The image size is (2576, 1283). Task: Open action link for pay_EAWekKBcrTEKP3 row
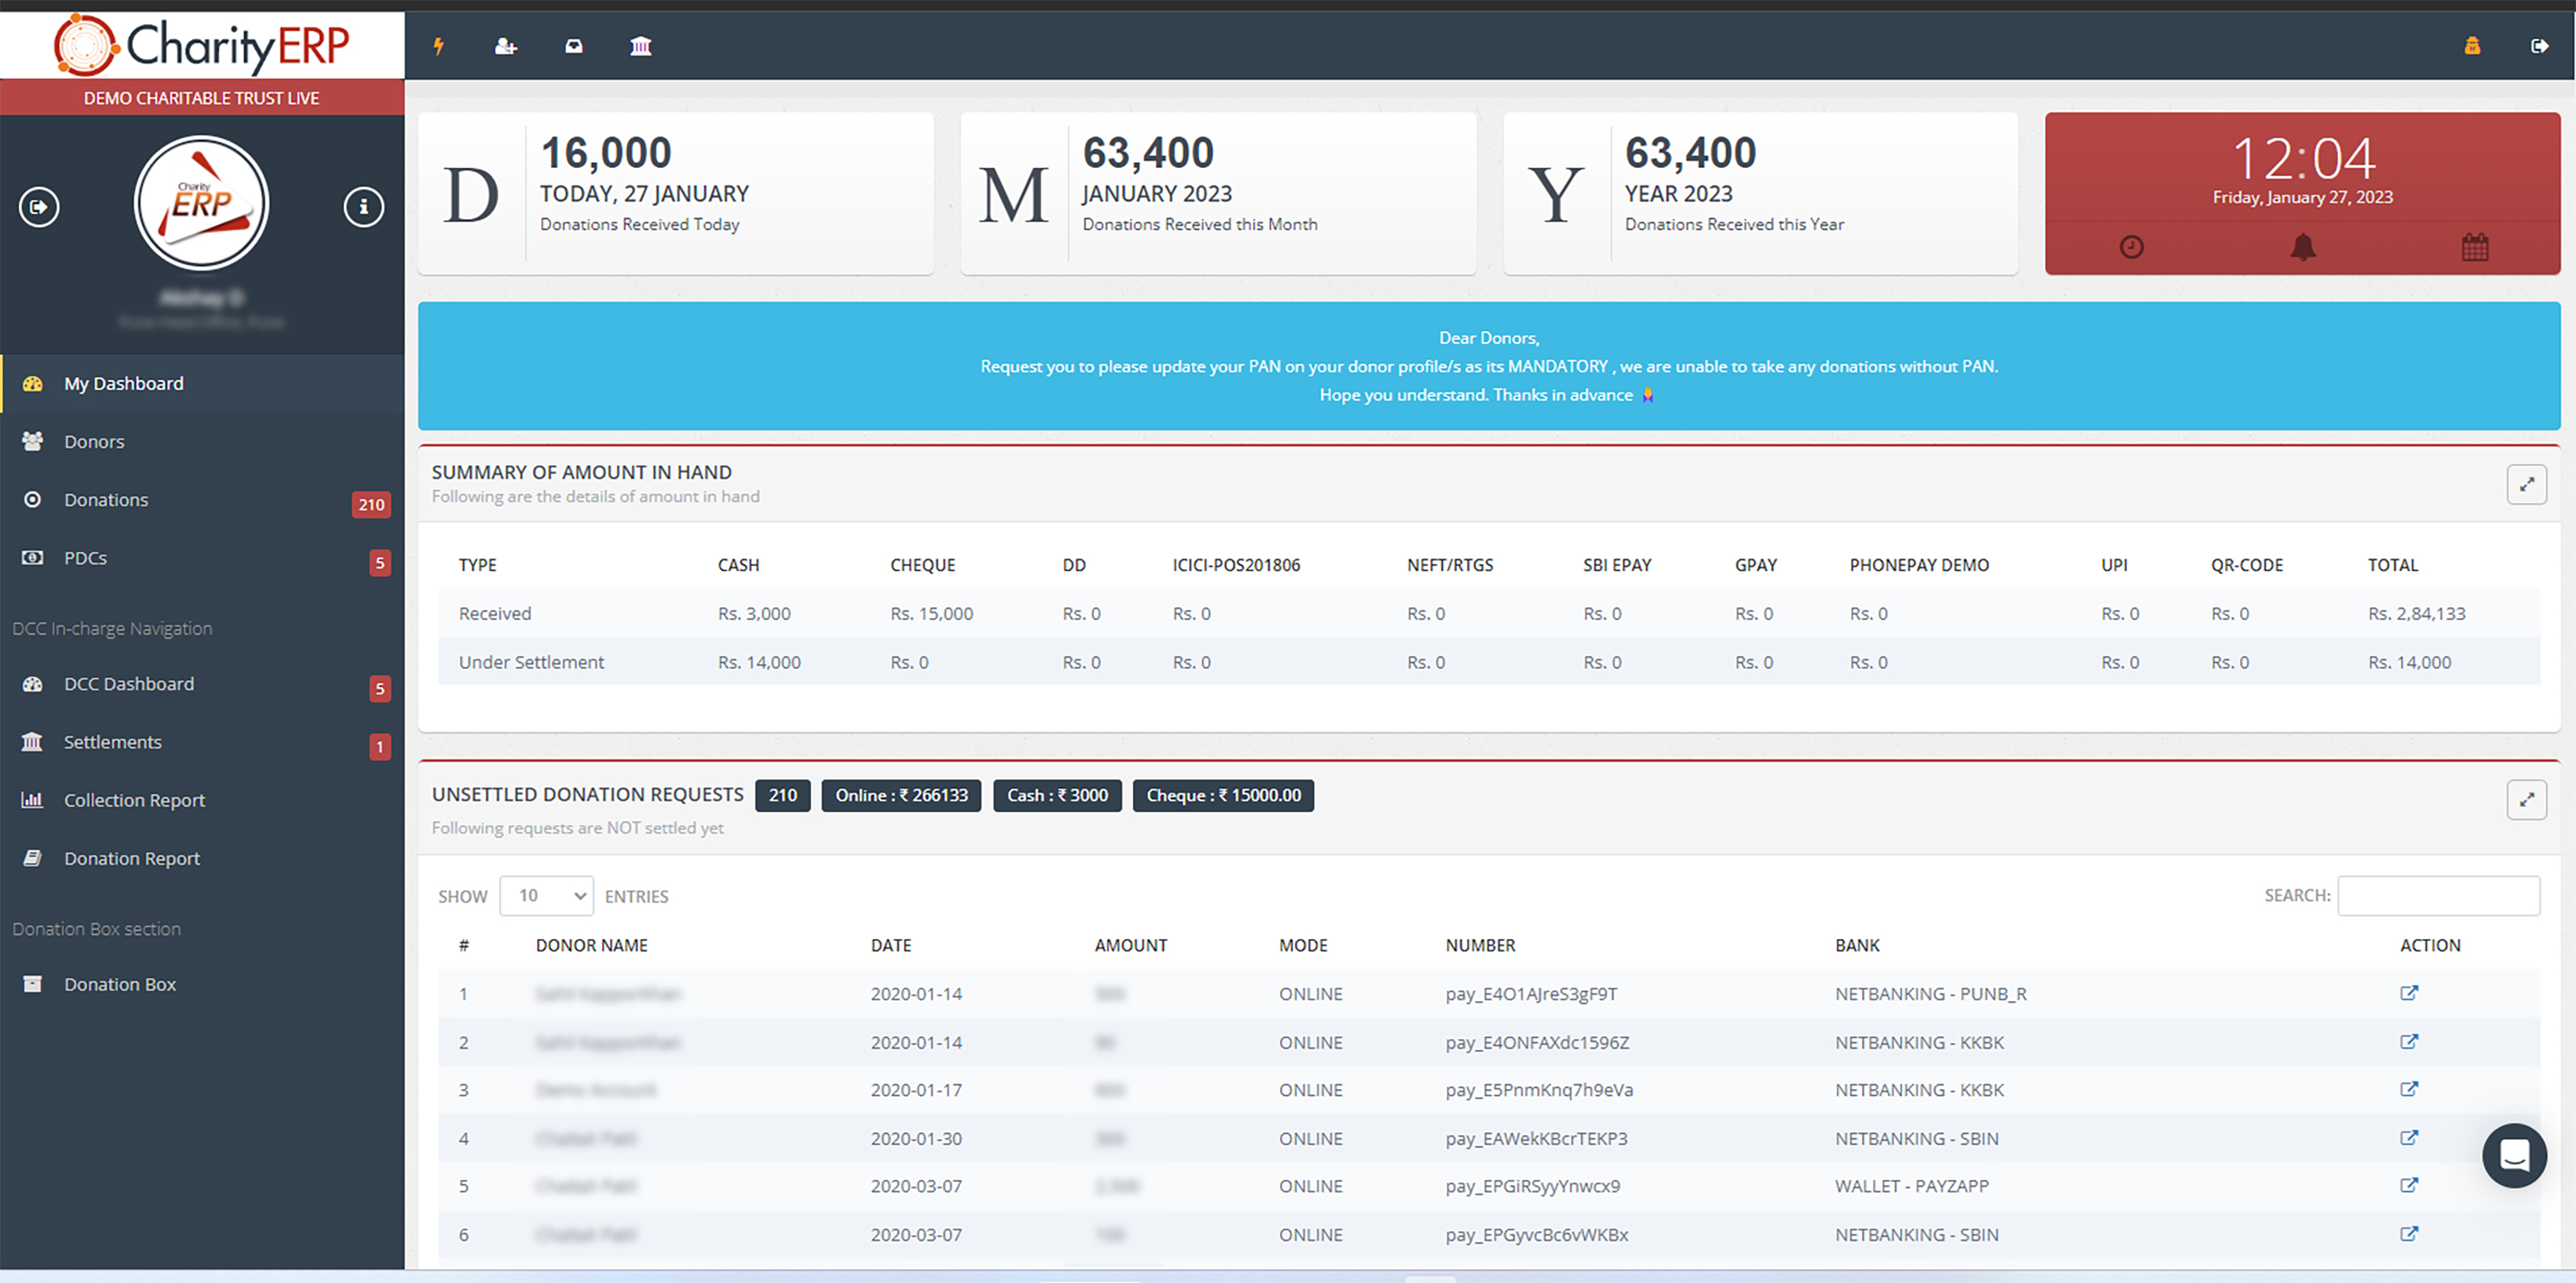(2409, 1138)
